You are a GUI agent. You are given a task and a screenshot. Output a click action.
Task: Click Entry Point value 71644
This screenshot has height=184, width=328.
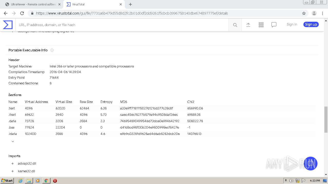(54, 78)
